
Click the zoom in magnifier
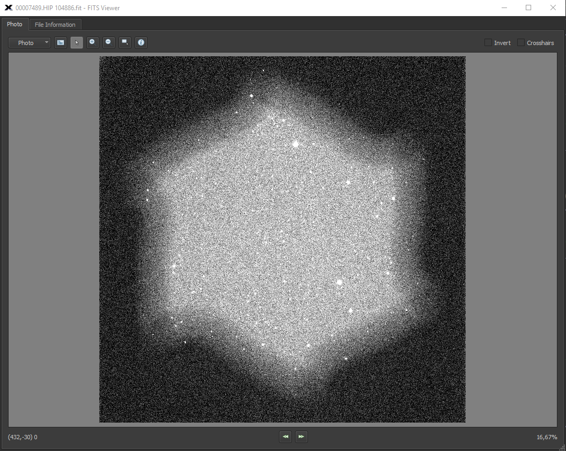pyautogui.click(x=93, y=42)
